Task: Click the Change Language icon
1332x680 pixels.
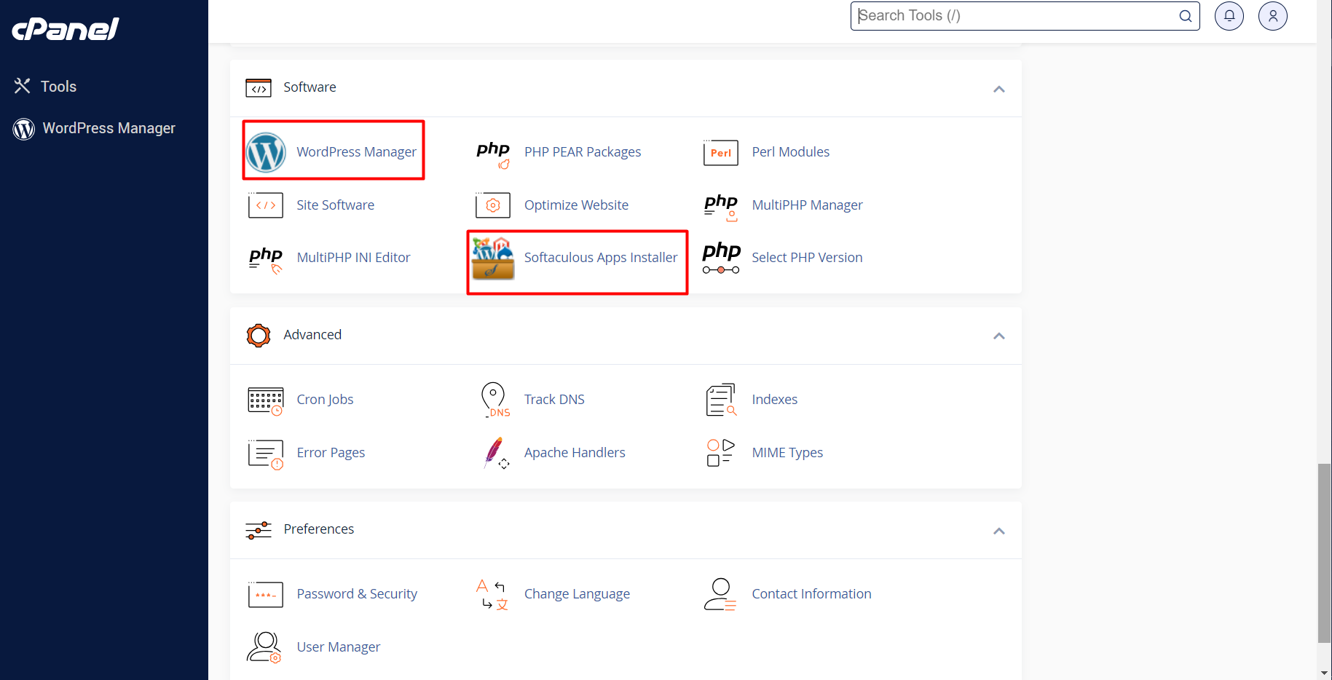Action: [x=492, y=594]
